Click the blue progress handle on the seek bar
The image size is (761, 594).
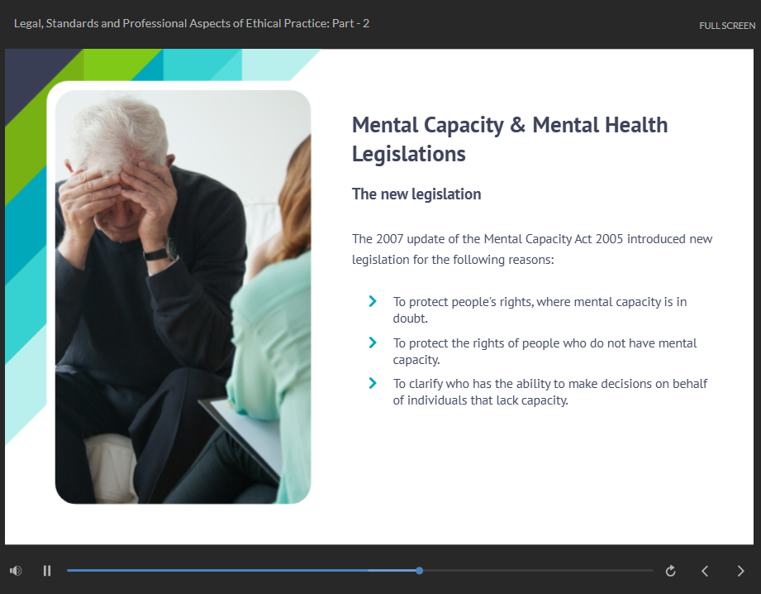(420, 571)
